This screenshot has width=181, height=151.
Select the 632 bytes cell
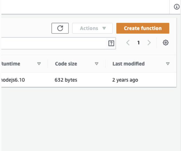pyautogui.click(x=66, y=80)
